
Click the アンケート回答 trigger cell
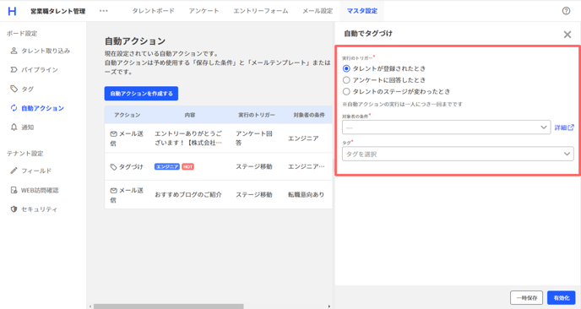(254, 138)
